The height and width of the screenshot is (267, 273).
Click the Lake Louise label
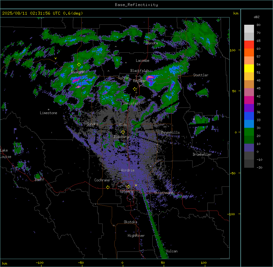coord(6,153)
